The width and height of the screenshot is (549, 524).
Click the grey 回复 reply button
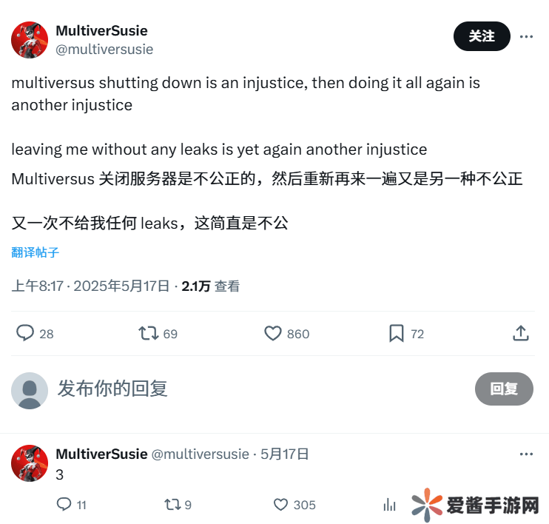[x=504, y=389]
